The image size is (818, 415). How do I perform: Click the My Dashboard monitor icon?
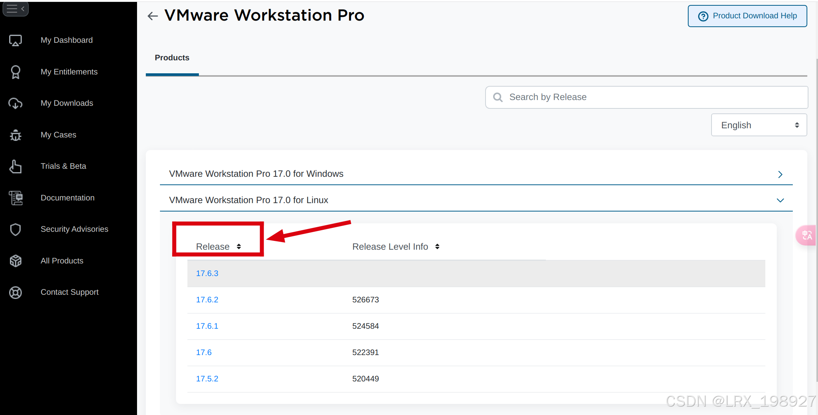[x=15, y=40]
